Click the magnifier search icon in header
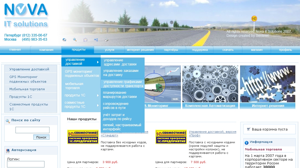The height and width of the screenshot is (168, 300). point(75,39)
